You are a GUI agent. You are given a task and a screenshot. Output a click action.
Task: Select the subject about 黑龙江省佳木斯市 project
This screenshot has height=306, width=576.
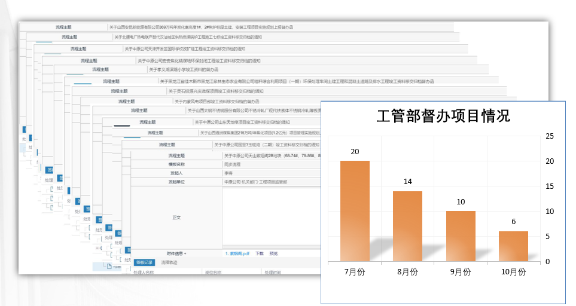[x=297, y=81]
